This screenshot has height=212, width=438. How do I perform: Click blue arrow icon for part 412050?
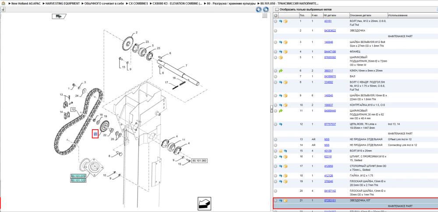pyautogui.click(x=281, y=166)
